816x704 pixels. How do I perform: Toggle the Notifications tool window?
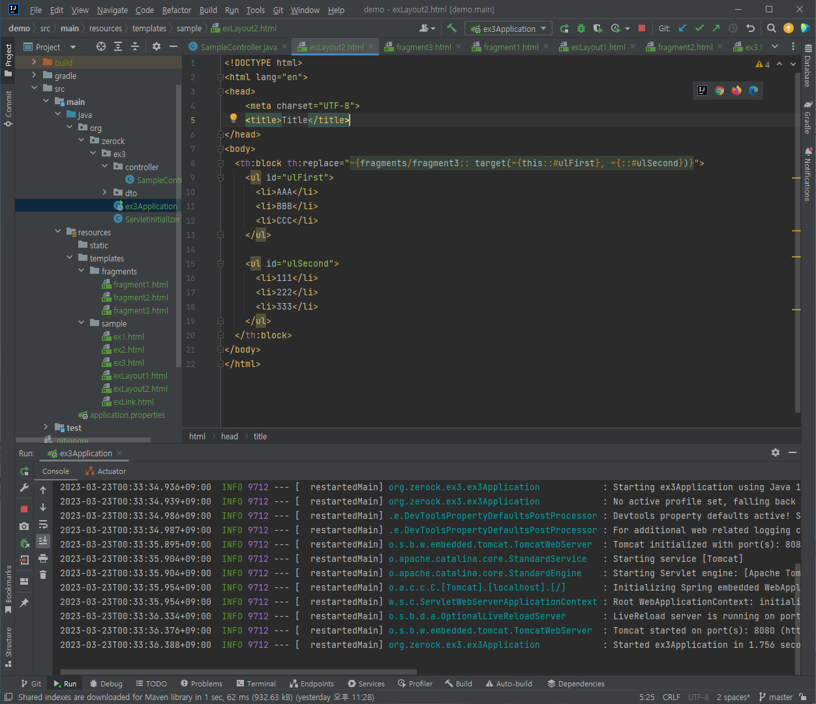(808, 175)
